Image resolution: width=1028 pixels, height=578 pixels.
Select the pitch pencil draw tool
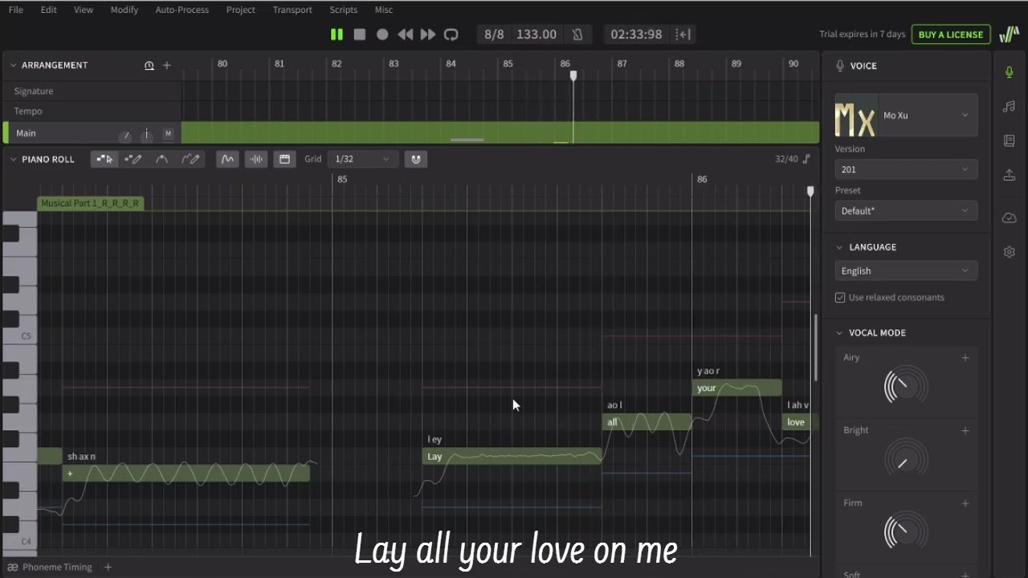tap(190, 159)
